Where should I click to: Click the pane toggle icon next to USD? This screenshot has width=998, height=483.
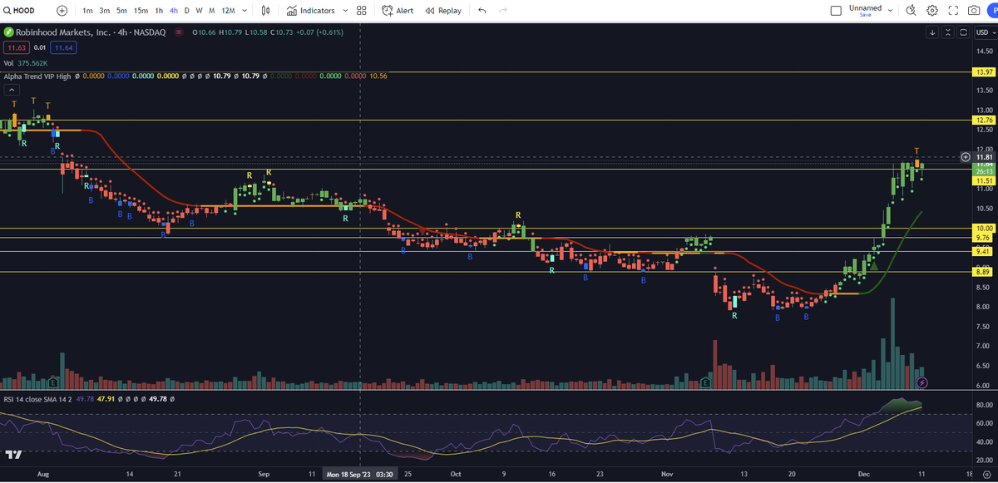[x=962, y=32]
